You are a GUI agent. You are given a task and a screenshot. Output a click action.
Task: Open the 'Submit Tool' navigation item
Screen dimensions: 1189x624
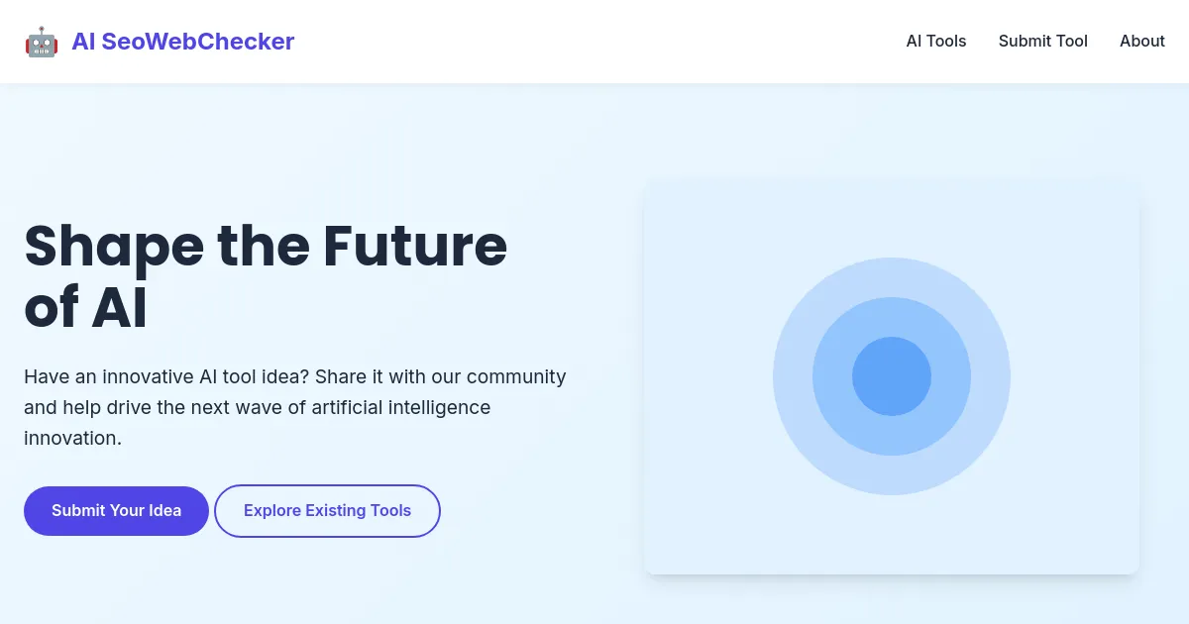click(1042, 42)
